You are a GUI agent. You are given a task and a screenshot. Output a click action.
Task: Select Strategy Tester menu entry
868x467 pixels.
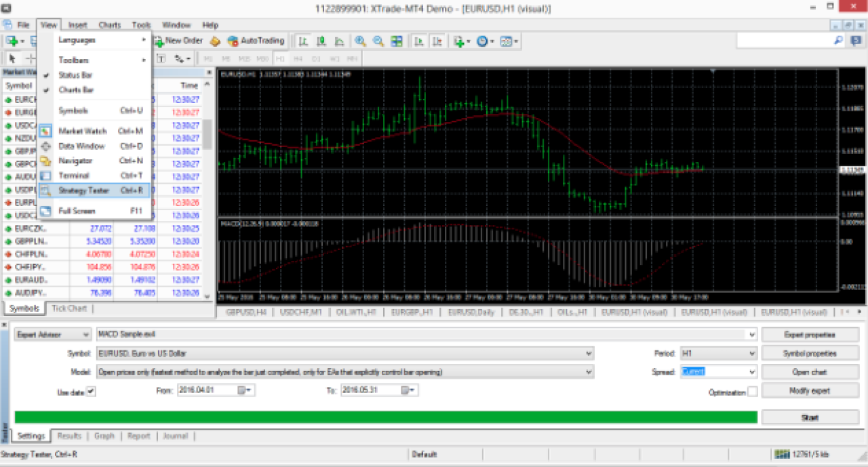tap(95, 190)
